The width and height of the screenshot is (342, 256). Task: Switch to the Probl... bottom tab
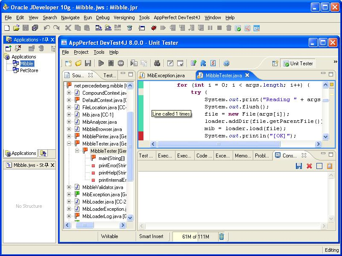point(263,156)
